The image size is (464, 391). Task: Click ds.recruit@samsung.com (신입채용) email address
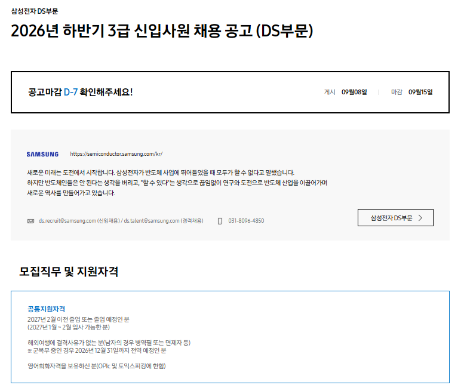(x=79, y=221)
